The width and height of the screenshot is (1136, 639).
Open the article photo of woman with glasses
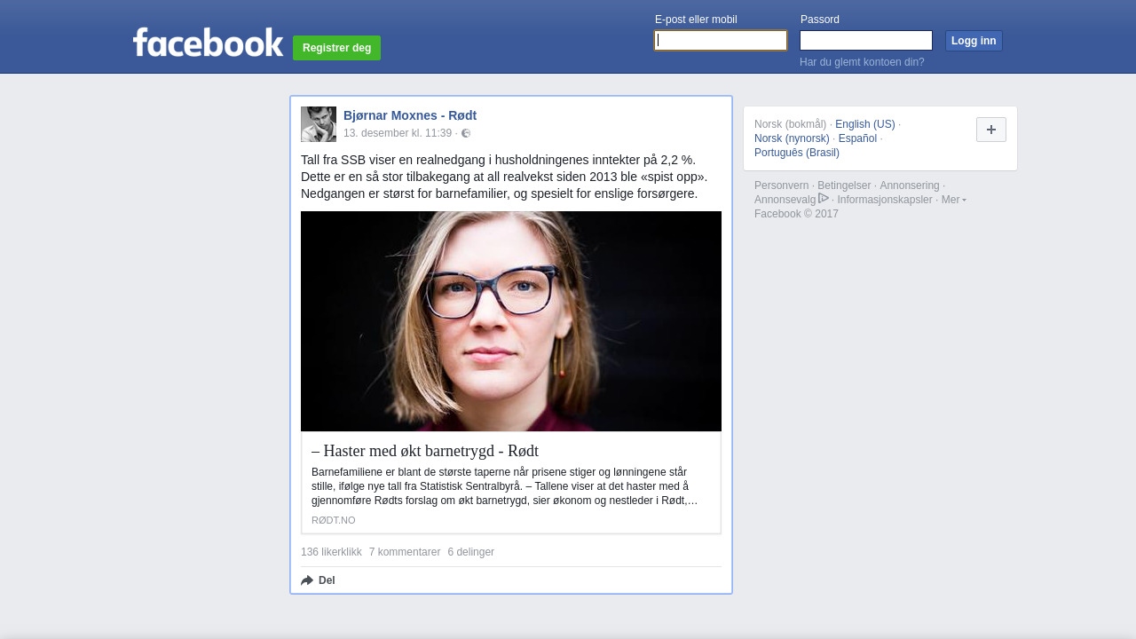[x=511, y=321]
